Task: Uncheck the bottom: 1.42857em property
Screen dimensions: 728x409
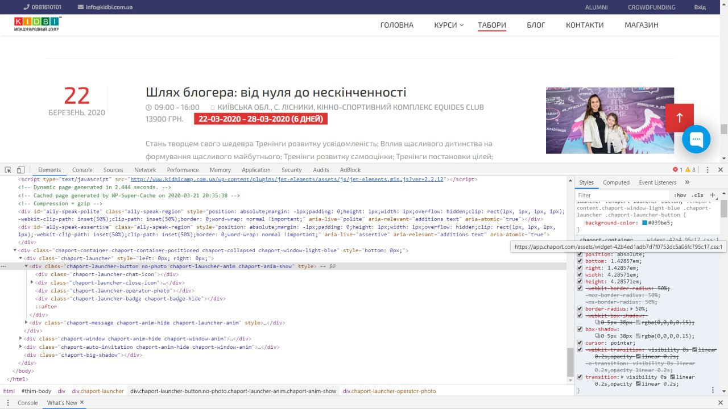Action: (x=580, y=261)
